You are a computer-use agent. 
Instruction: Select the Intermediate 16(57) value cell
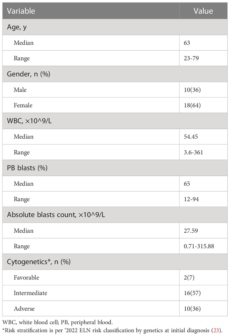tap(203, 293)
